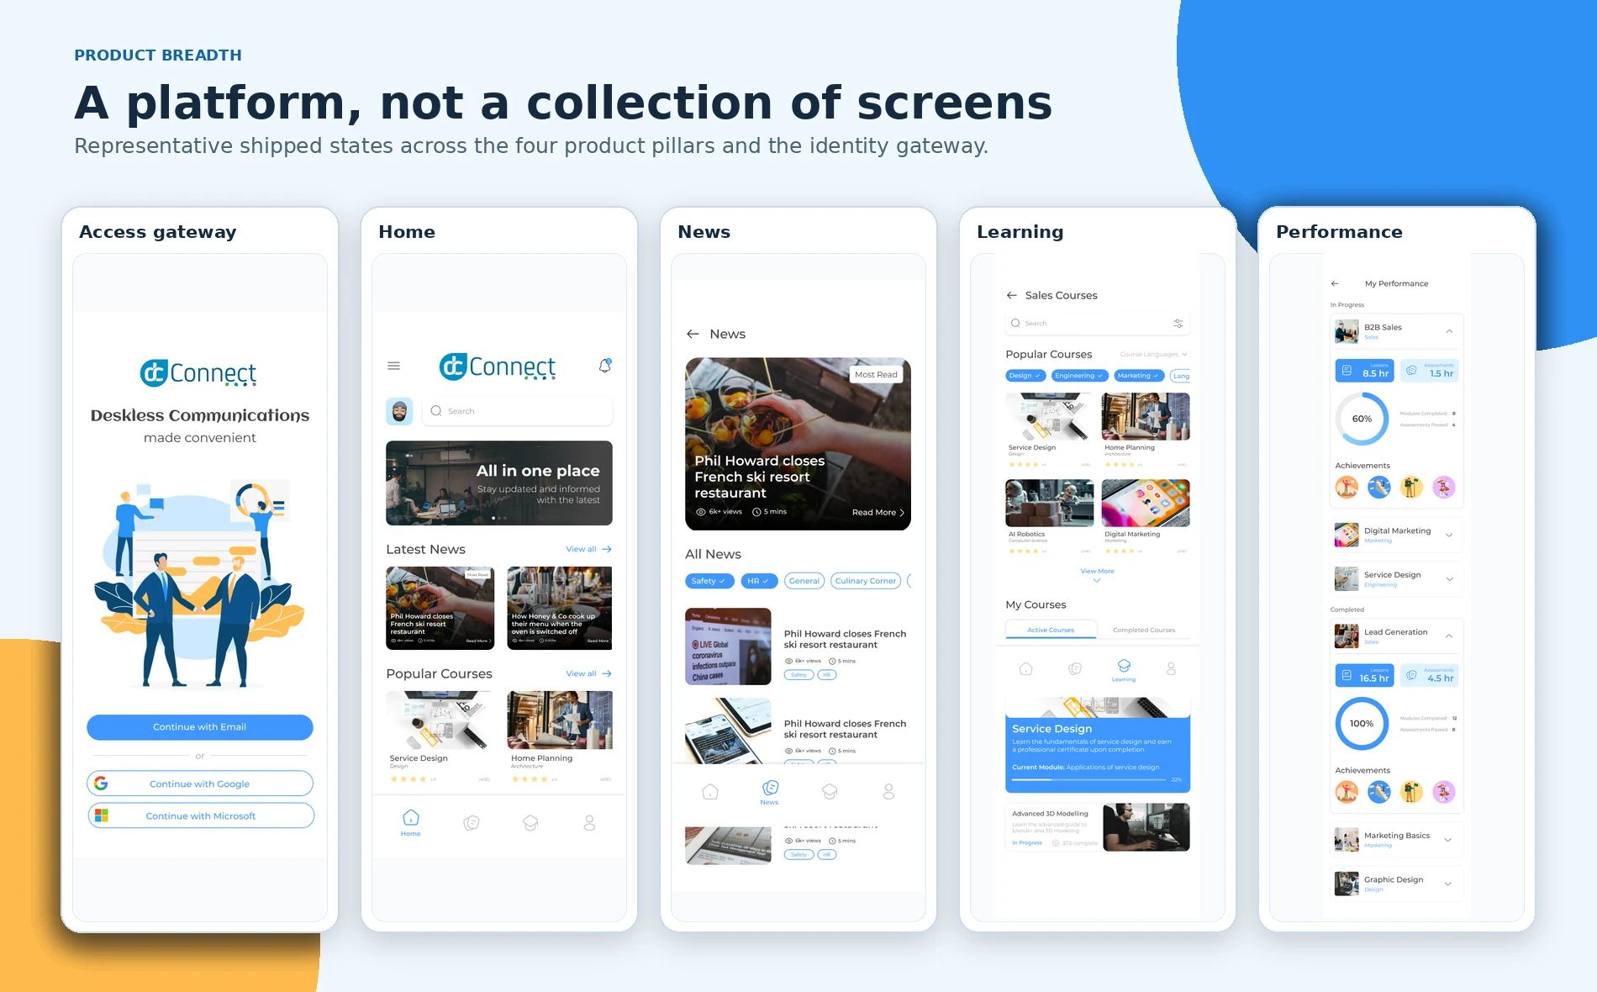Screen dimensions: 1597x992
Task: Click the 60% progress ring in B2B Sales
Action: pos(1362,419)
